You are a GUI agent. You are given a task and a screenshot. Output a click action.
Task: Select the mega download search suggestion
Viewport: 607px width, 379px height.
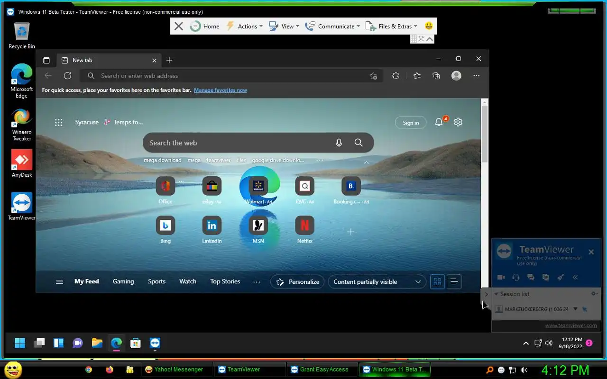(x=163, y=160)
